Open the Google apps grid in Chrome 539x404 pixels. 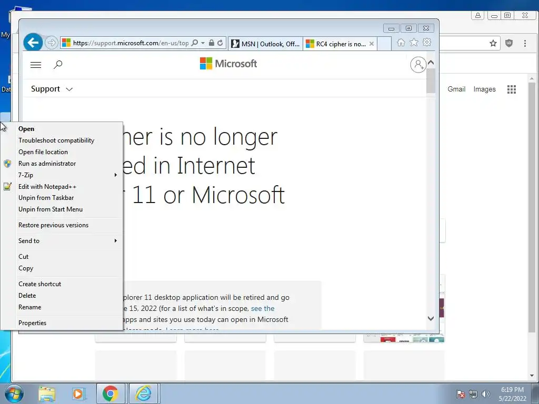tap(512, 89)
